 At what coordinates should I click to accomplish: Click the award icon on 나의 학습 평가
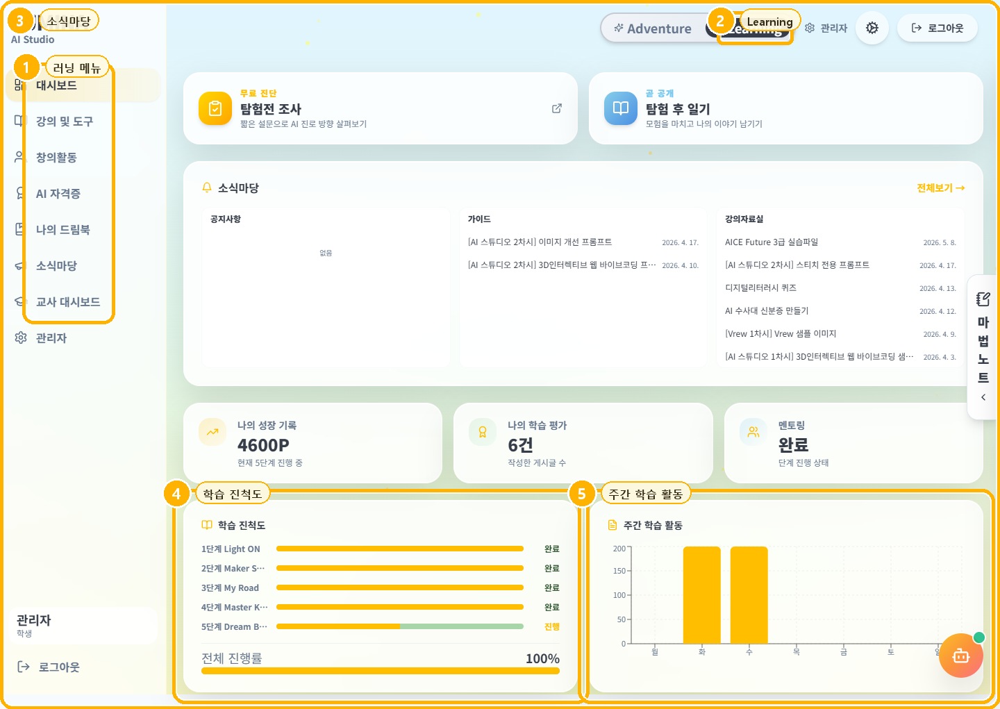483,432
